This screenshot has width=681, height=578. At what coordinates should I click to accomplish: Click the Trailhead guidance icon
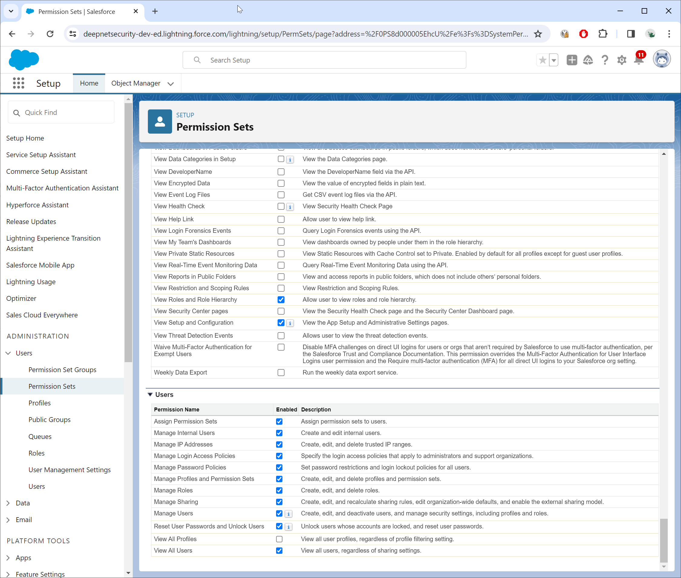pos(588,60)
